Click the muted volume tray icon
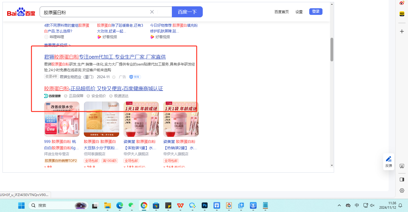408x212 pixels. [372, 205]
